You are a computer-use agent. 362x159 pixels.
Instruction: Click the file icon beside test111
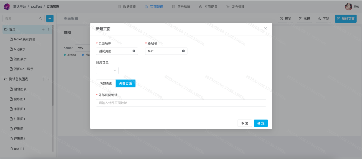click(x=11, y=149)
